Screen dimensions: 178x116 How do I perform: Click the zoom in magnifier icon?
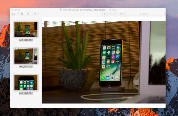(28, 14)
